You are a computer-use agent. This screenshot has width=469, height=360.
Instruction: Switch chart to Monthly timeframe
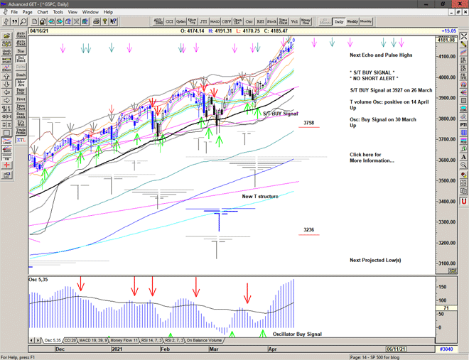366,22
